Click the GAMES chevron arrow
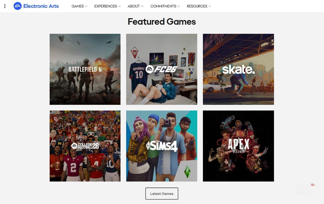 click(x=86, y=6)
